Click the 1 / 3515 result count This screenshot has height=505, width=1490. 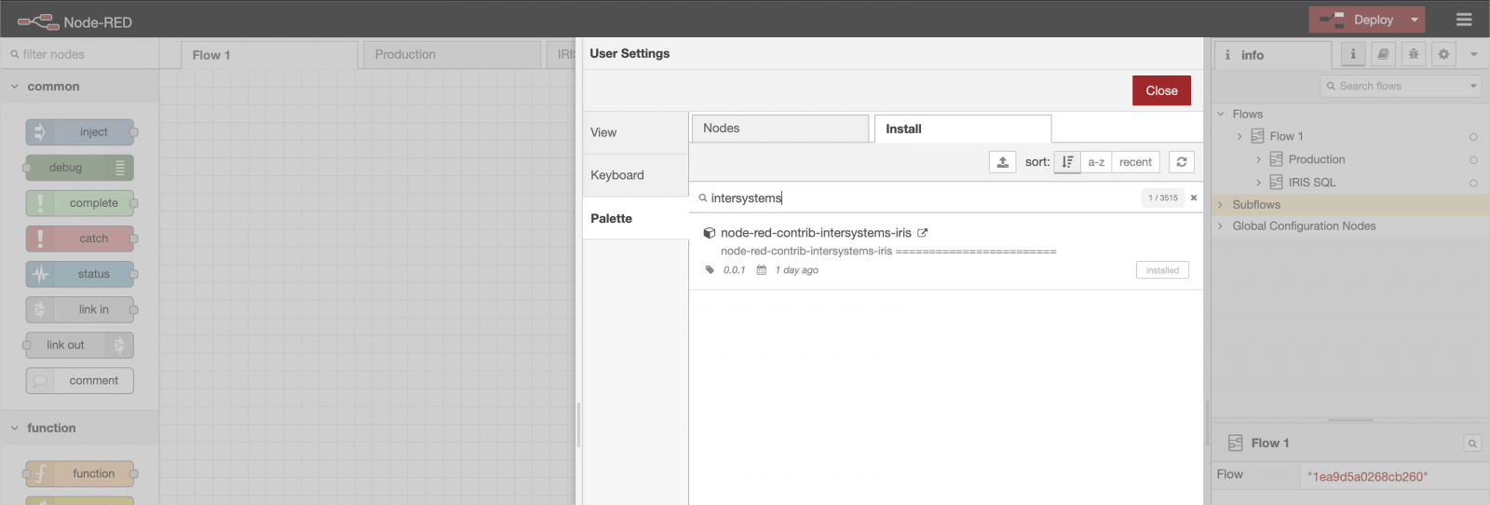pos(1163,198)
